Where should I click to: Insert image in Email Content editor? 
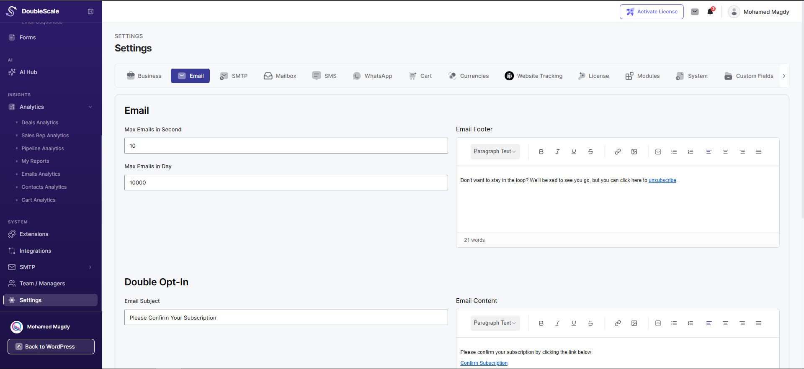(634, 323)
